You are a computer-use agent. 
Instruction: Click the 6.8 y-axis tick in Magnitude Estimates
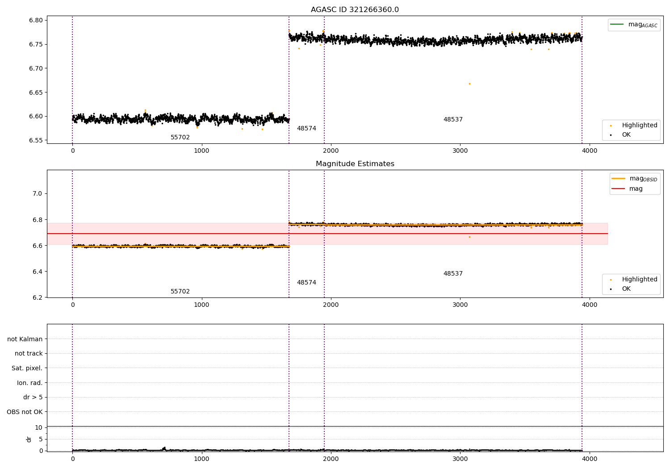click(37, 220)
